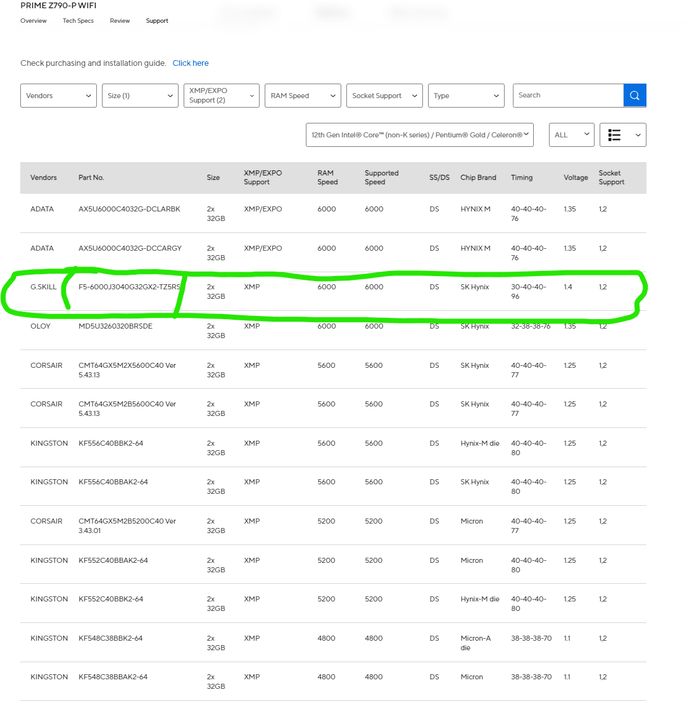Click the G.SKILL vendor cell
Screen dimensions: 687x723
[x=43, y=287]
